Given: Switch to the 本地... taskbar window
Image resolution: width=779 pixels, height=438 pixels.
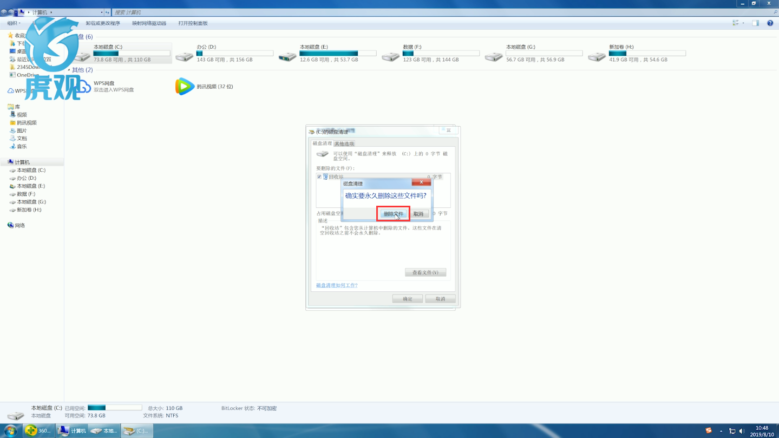Looking at the screenshot, I should point(104,431).
